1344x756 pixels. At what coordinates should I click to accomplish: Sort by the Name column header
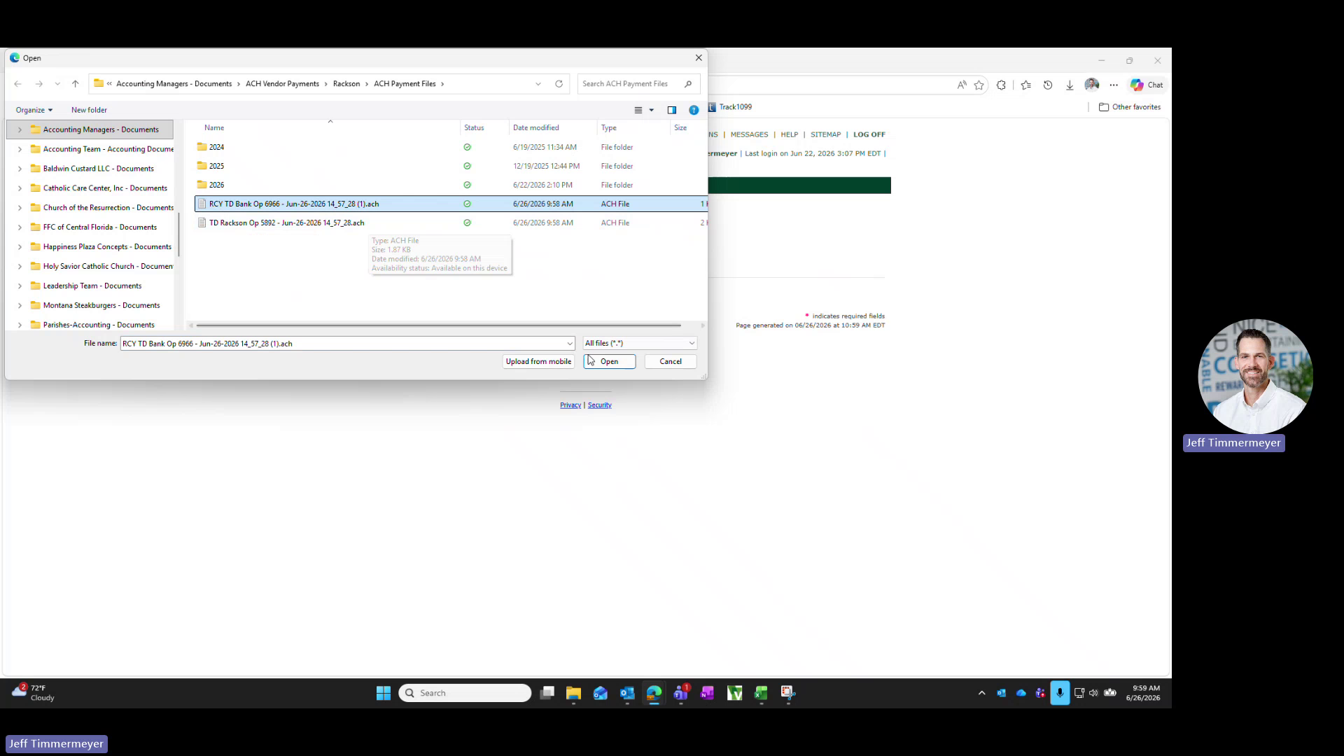pyautogui.click(x=214, y=128)
